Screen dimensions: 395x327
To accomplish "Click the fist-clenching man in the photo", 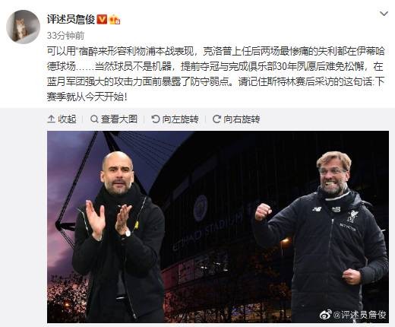I will coord(321,237).
